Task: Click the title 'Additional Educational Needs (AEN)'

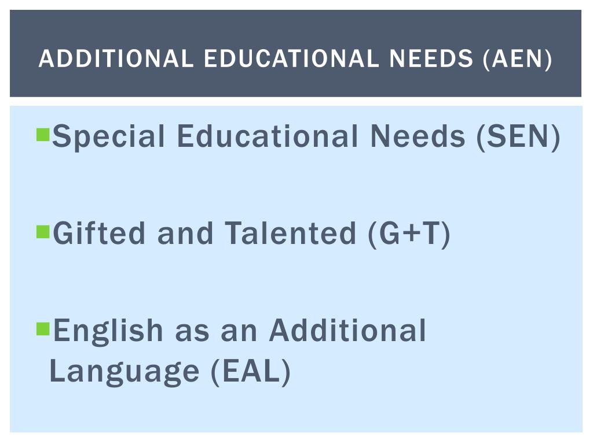Action: click(x=295, y=59)
